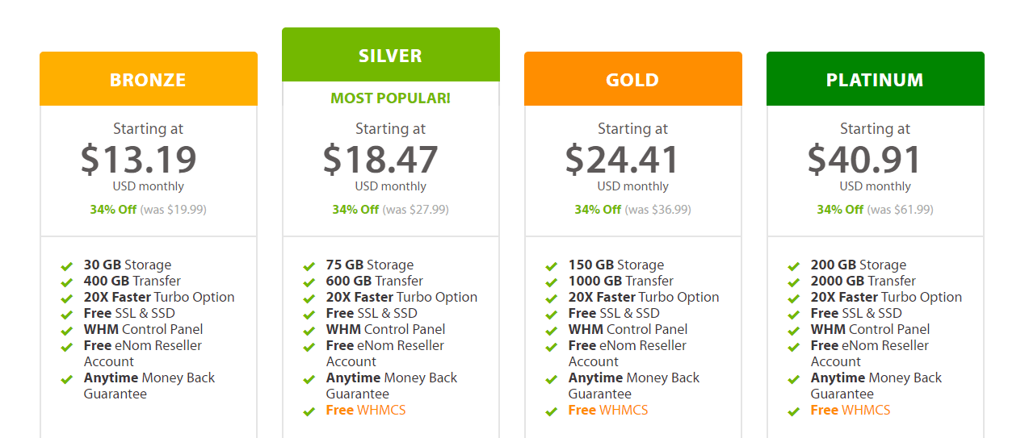The width and height of the screenshot is (1025, 438).
Task: Click the checkmark beside Gold 150 GB Storage
Action: pos(552,266)
